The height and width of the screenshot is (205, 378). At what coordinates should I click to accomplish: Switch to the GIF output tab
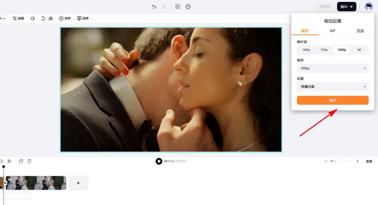(x=333, y=31)
